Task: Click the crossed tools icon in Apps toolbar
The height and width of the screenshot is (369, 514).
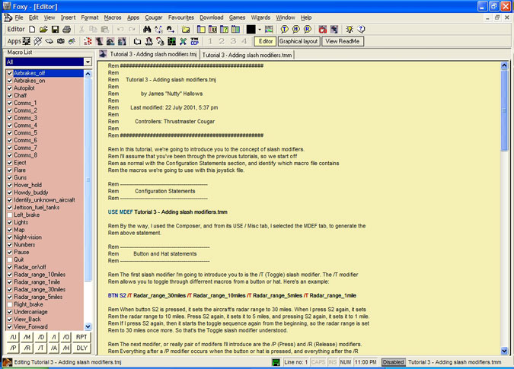Action: tap(184, 41)
